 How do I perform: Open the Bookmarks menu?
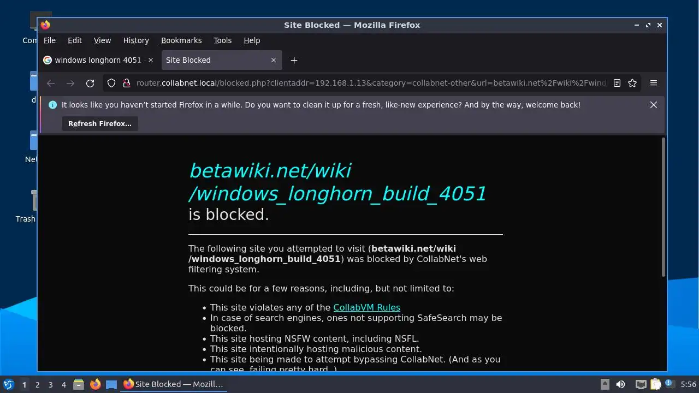point(181,40)
